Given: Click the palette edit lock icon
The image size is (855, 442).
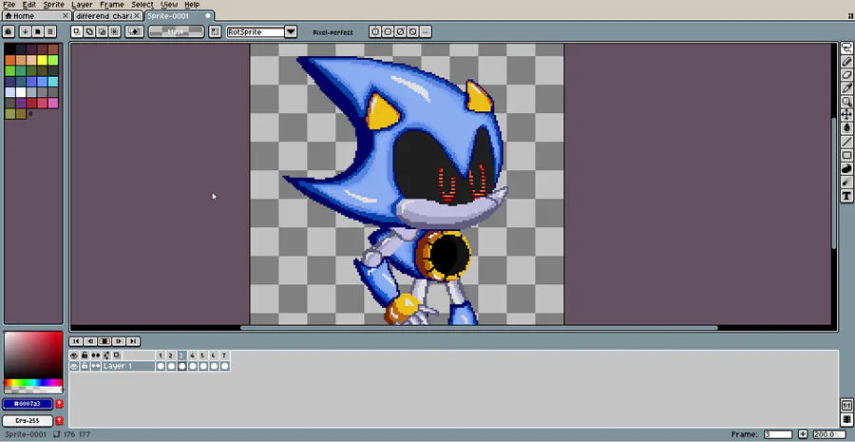Looking at the screenshot, I should coord(9,31).
